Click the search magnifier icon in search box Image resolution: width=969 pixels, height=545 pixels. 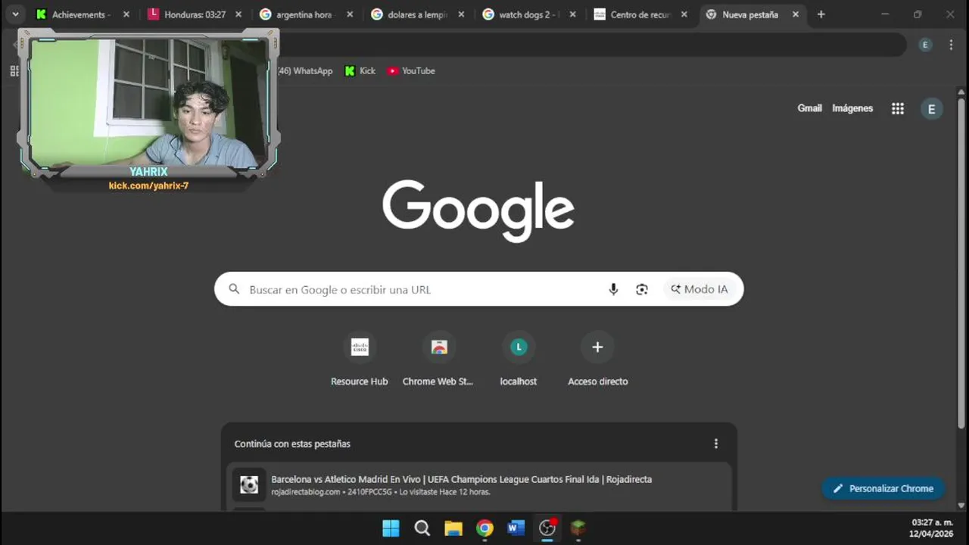coord(235,289)
